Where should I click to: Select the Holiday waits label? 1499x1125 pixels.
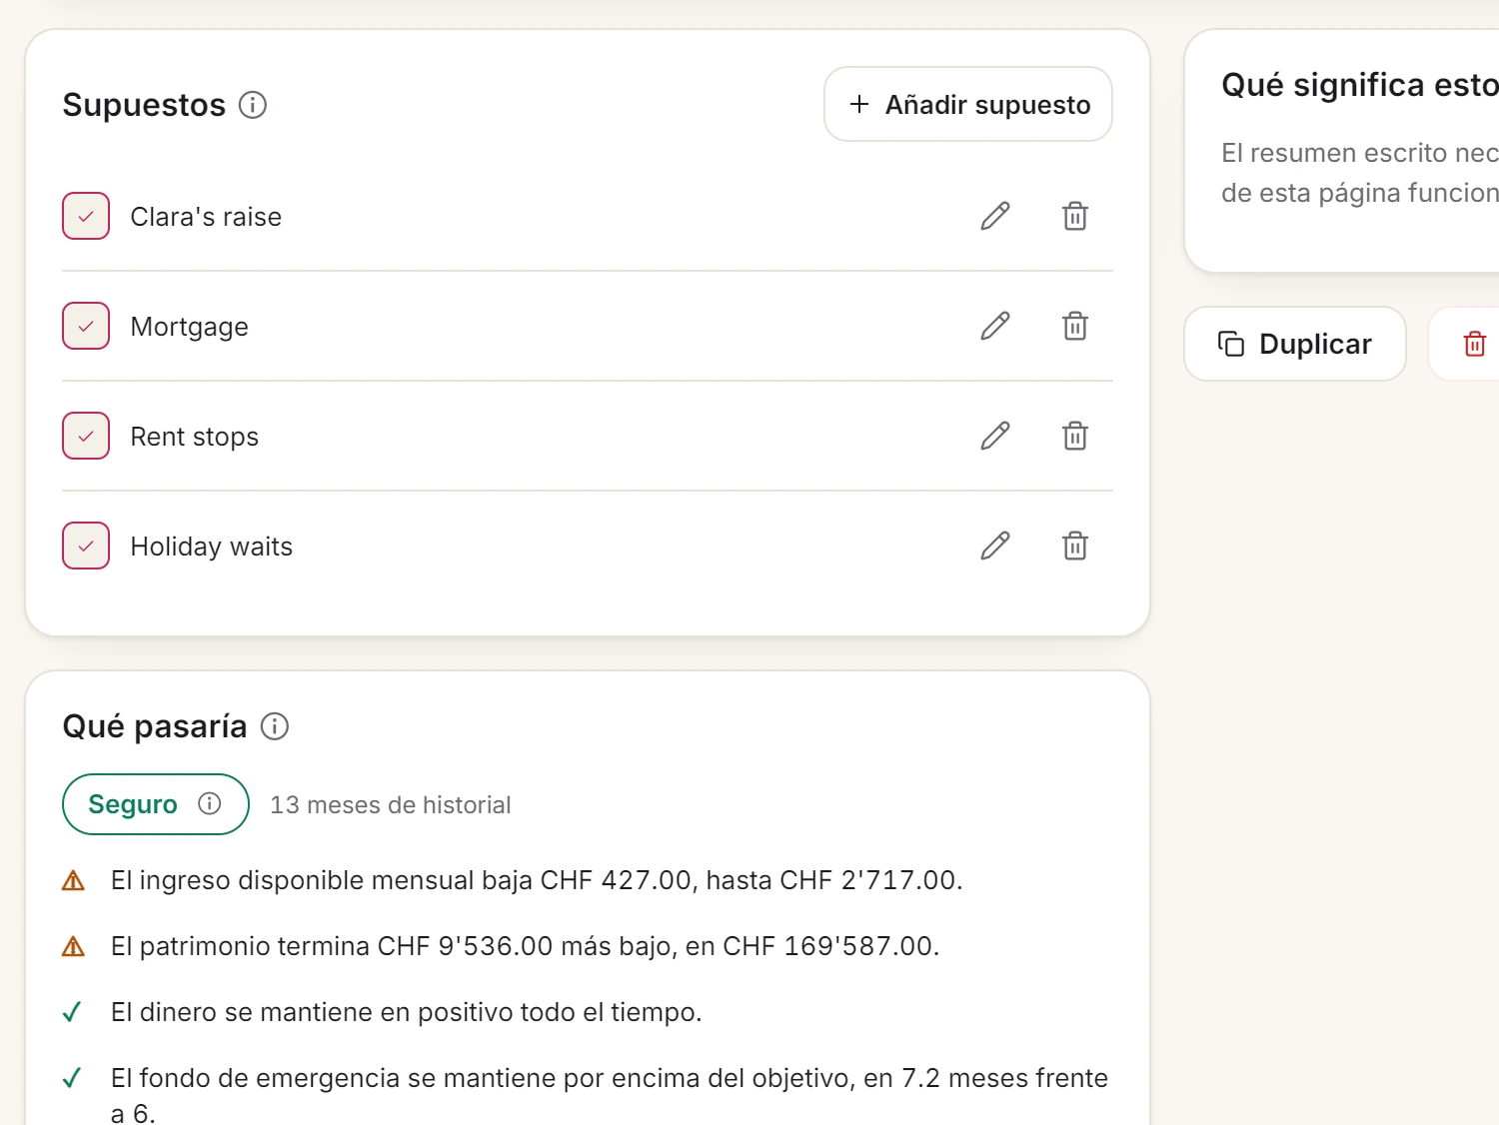coord(212,547)
